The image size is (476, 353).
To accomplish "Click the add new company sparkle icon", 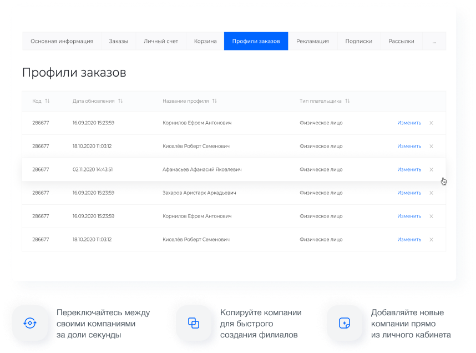I will click(345, 323).
